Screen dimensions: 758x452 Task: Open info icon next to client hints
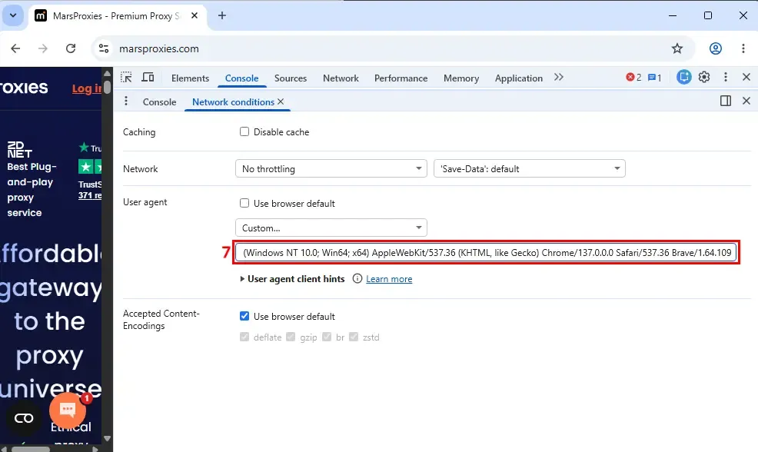coord(357,278)
